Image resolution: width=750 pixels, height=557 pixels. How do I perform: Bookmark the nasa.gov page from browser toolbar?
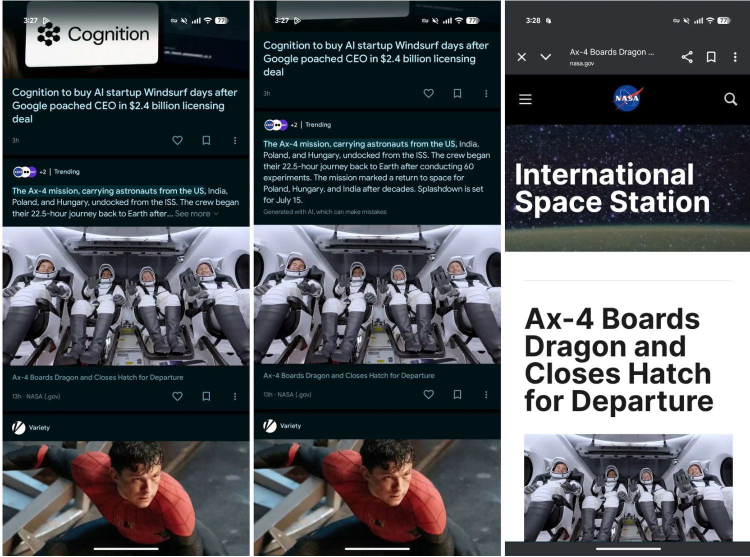[x=710, y=57]
